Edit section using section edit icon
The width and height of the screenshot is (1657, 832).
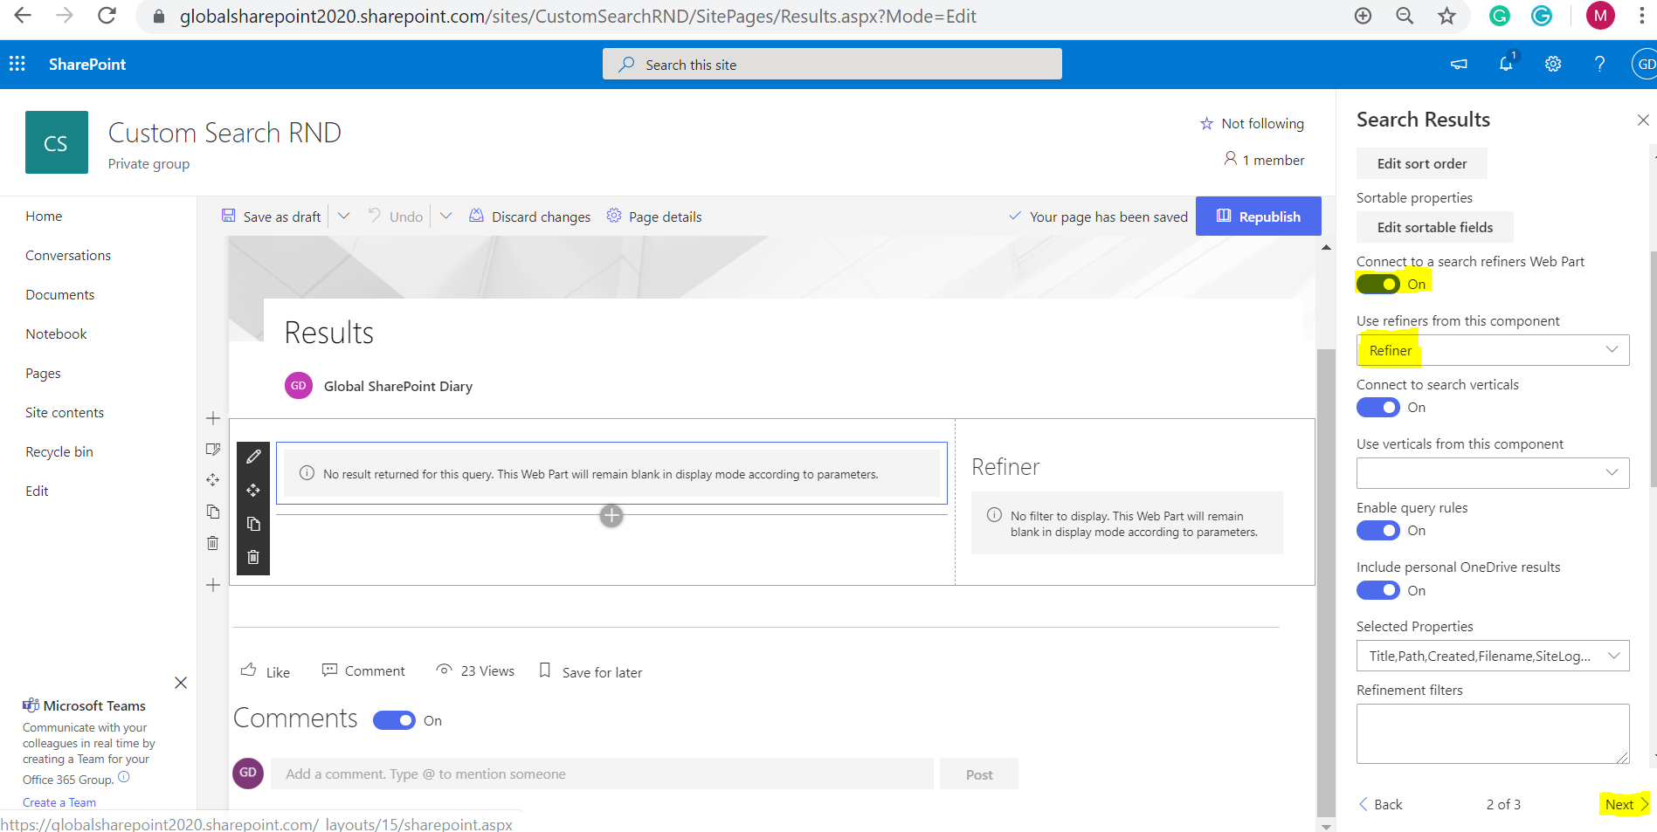[212, 449]
